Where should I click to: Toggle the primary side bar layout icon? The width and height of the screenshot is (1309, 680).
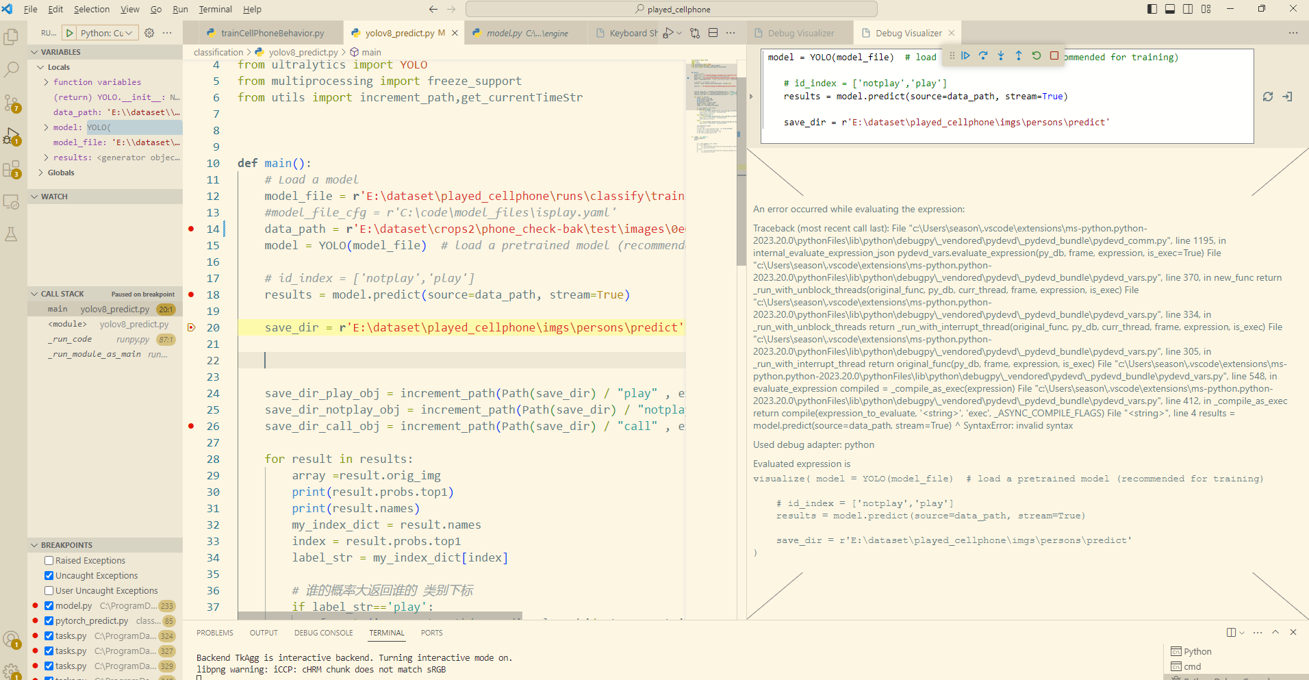(1152, 9)
